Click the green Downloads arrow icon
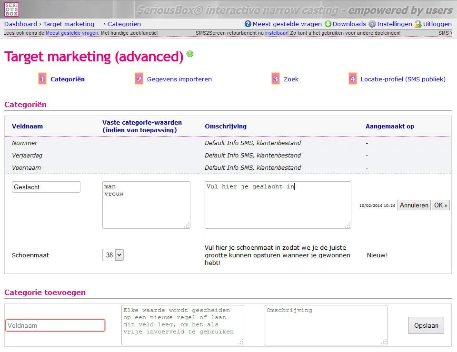The width and height of the screenshot is (457, 352). tap(328, 24)
